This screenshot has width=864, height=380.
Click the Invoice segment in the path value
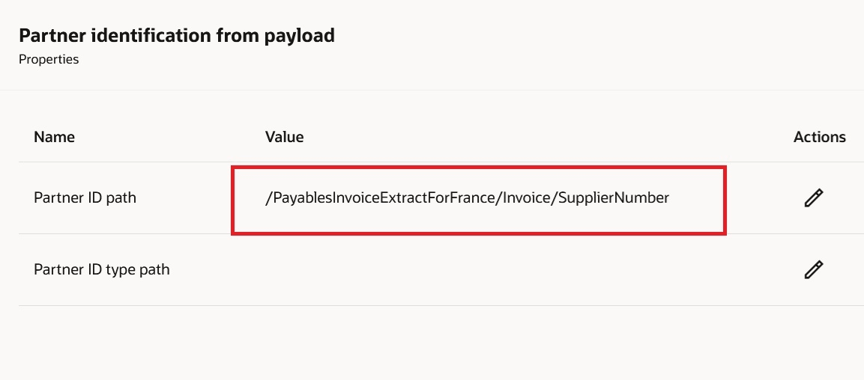(x=526, y=197)
